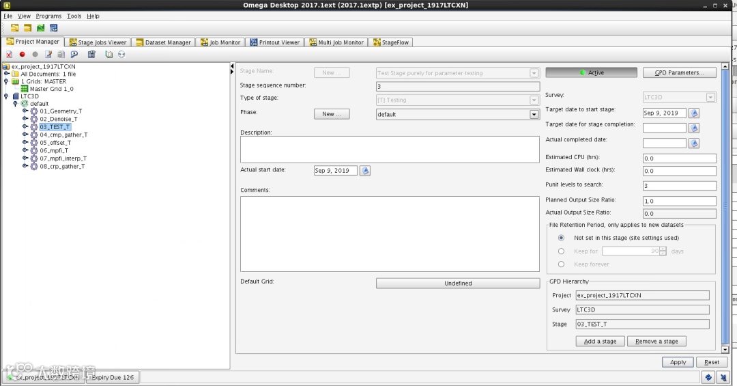
Task: Open the Programs menu
Action: coord(48,16)
